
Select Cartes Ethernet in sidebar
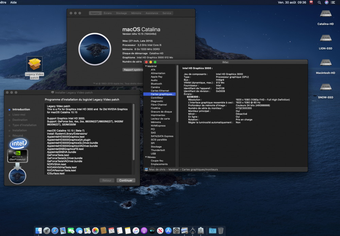coord(160,91)
